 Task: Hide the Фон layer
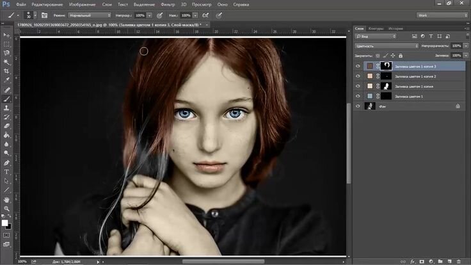pyautogui.click(x=358, y=106)
